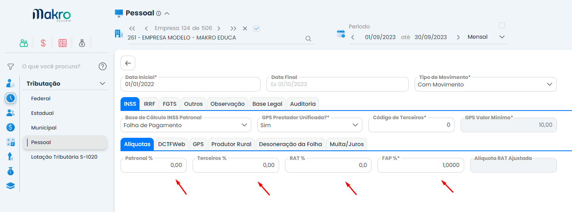Screen dimensions: 572x212
Task: Open the Mensal period dropdown
Action: 486,37
